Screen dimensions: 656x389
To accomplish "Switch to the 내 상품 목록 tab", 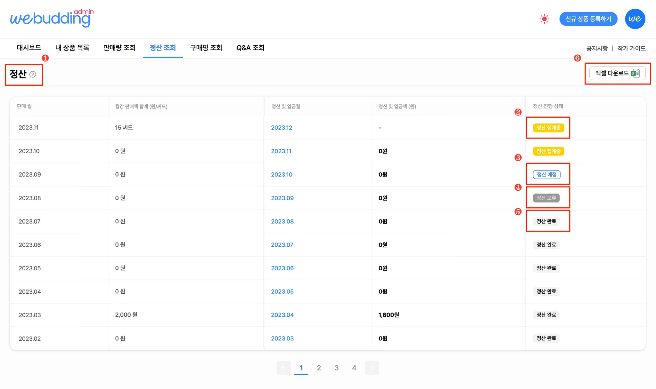I will [72, 48].
